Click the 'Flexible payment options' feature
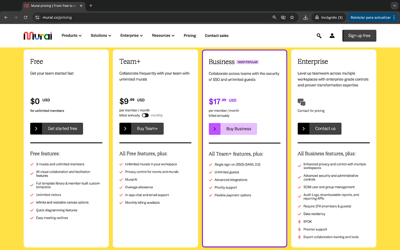This screenshot has height=250, width=400. 233,195
